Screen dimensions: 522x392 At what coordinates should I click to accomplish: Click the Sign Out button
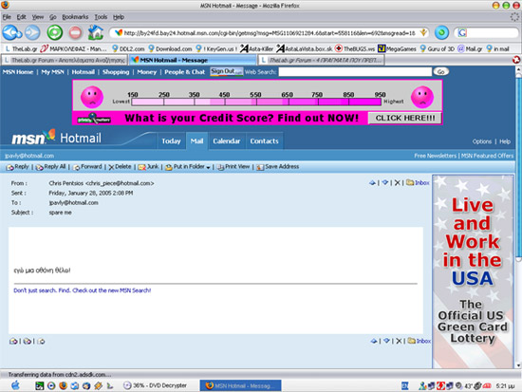[x=227, y=71]
